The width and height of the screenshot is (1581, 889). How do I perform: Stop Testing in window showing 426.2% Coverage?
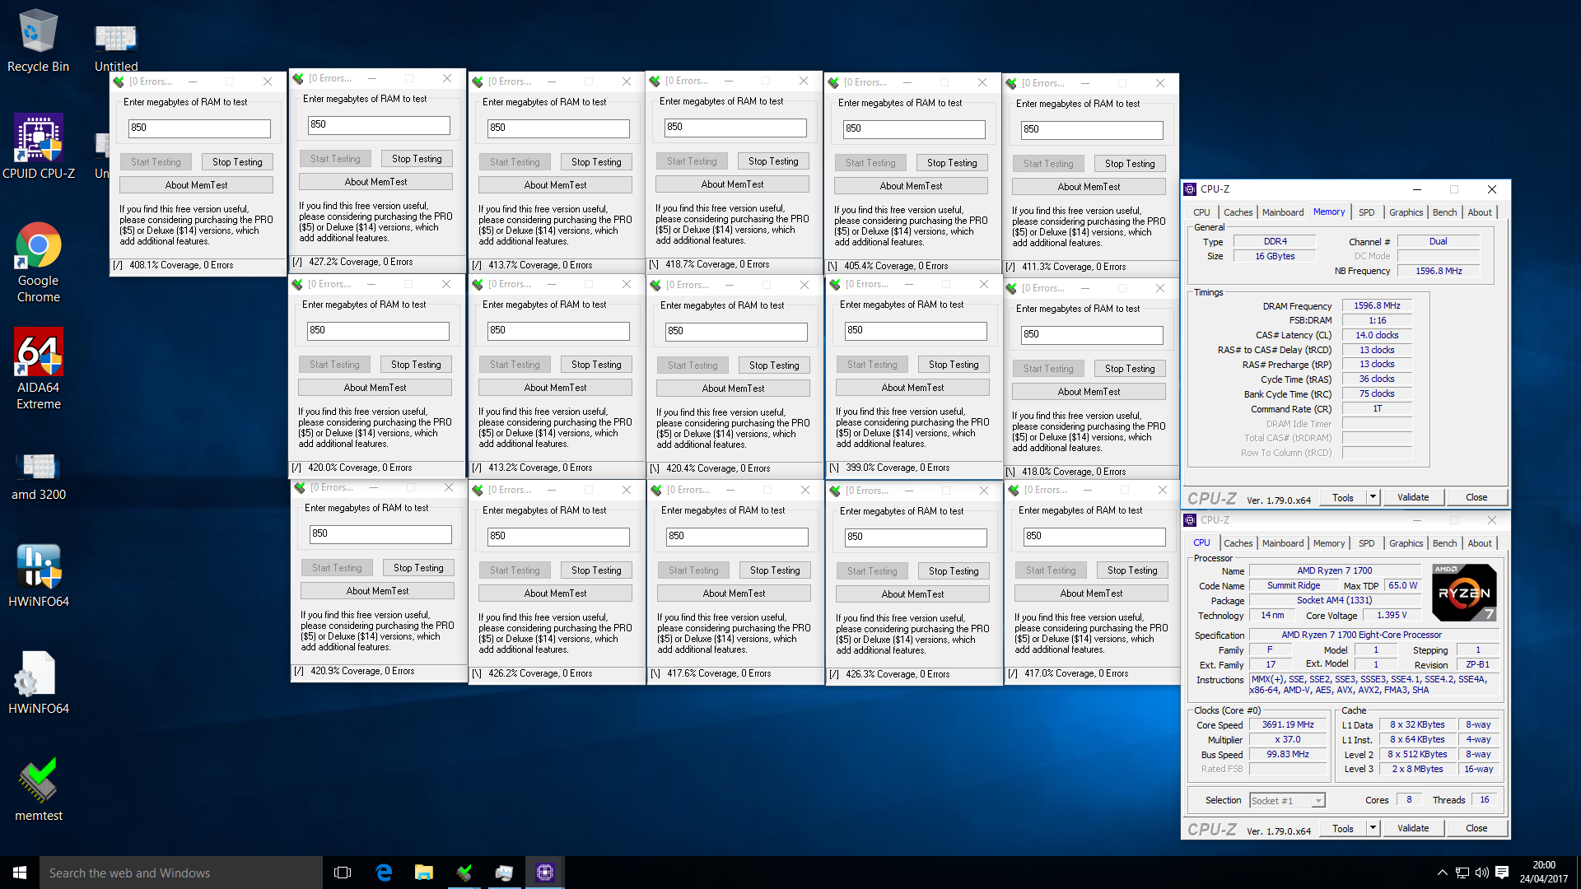coord(596,570)
